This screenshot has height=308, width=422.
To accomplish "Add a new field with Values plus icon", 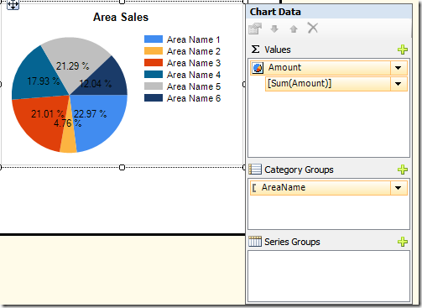I will pyautogui.click(x=403, y=50).
